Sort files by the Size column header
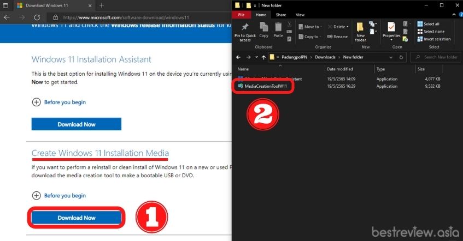 tap(421, 69)
